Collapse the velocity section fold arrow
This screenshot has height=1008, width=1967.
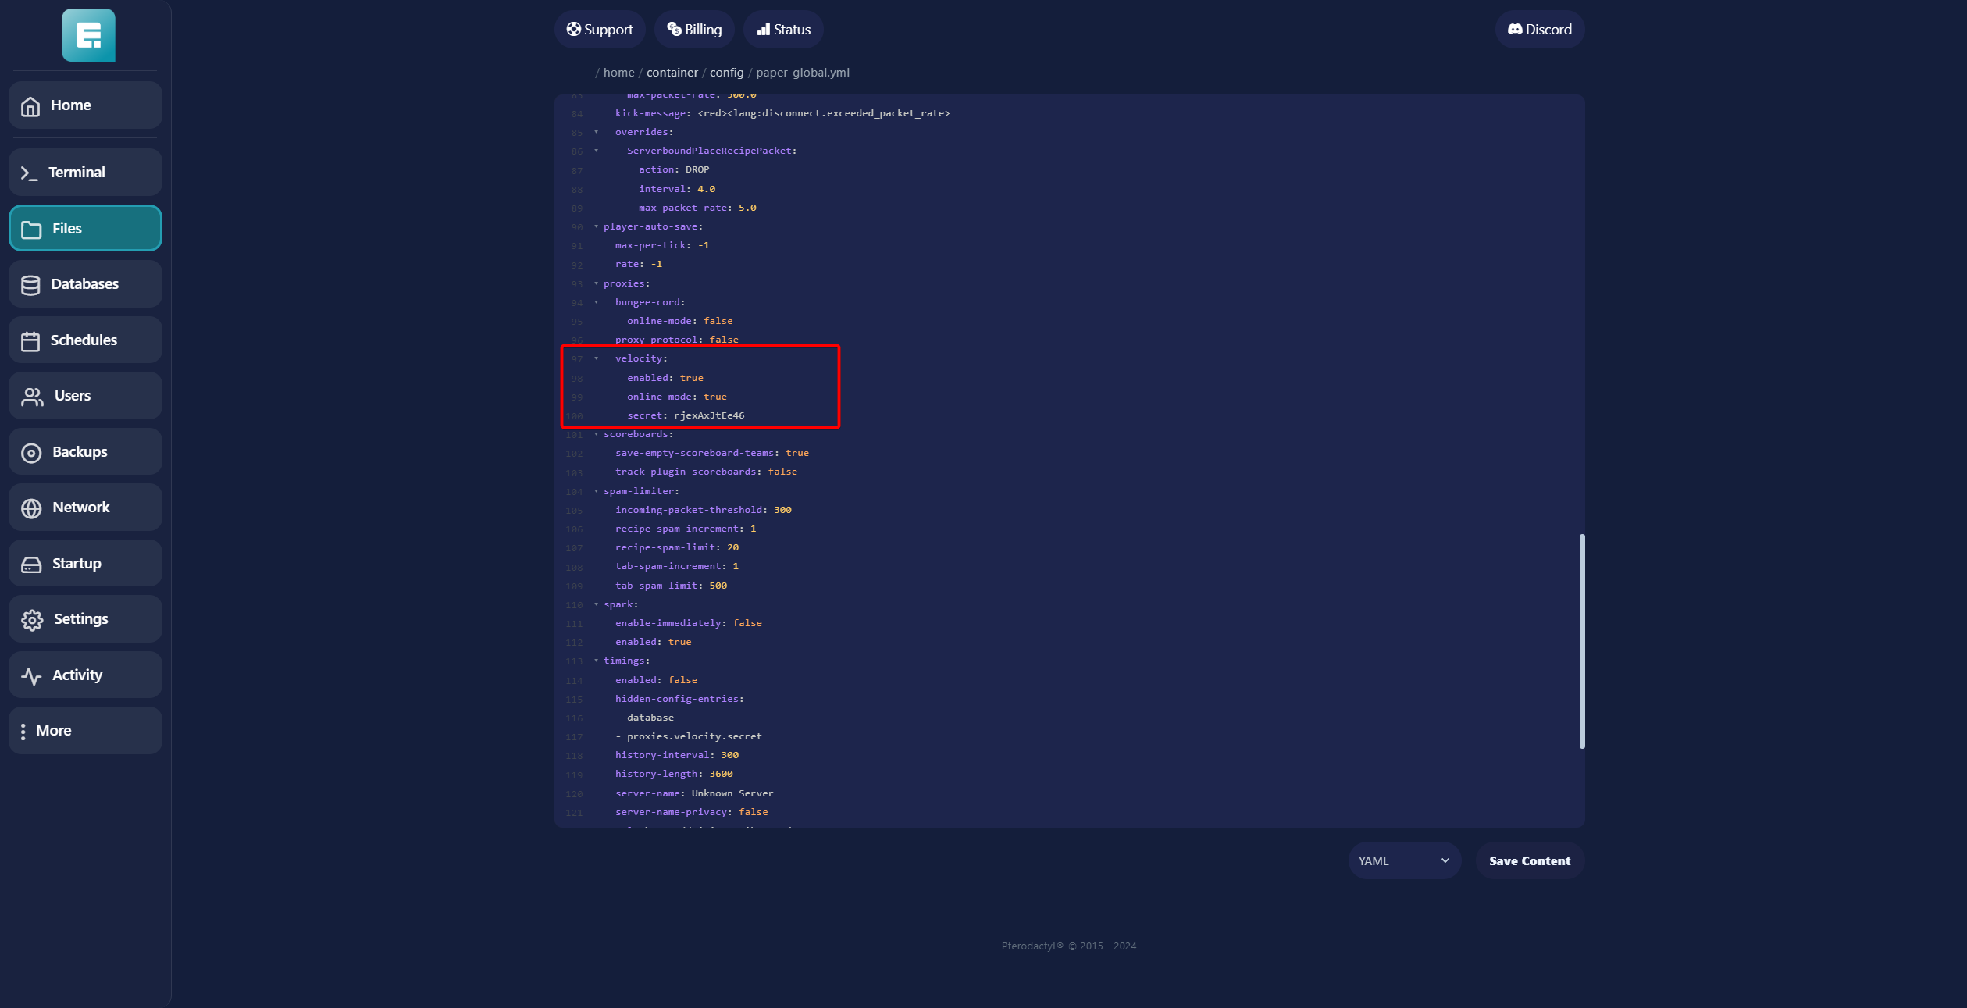[597, 358]
